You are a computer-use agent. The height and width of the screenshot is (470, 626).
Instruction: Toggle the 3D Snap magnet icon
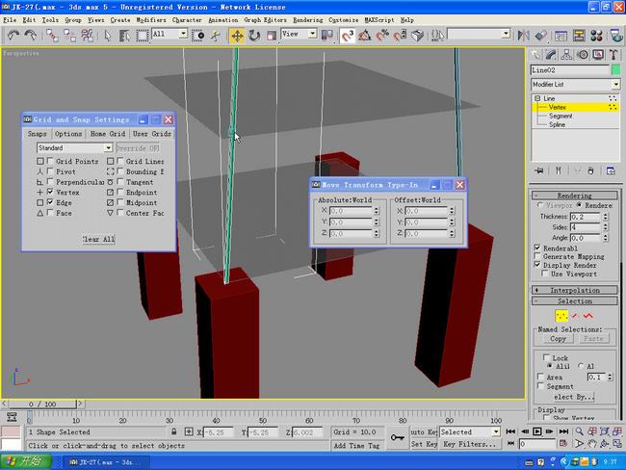348,36
